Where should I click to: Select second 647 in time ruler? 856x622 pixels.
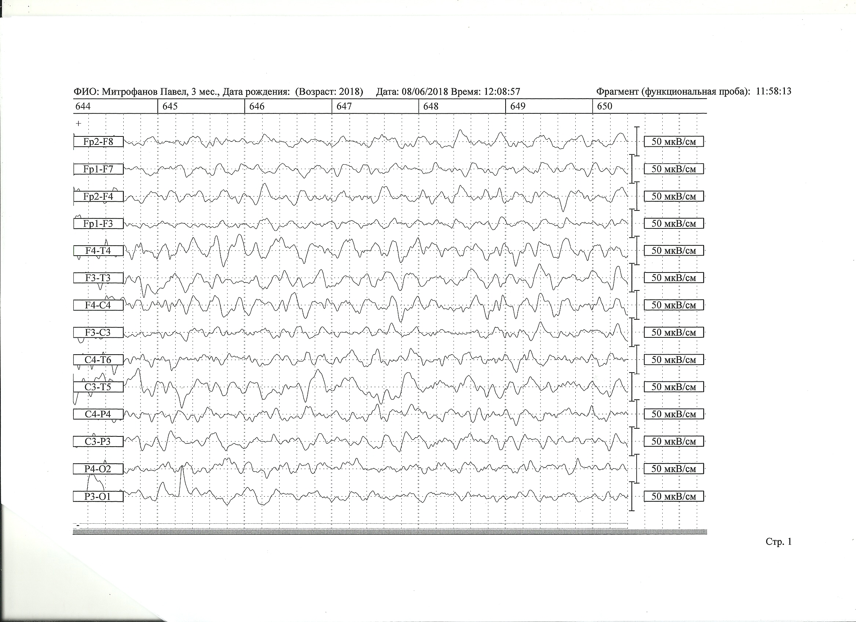coord(344,106)
